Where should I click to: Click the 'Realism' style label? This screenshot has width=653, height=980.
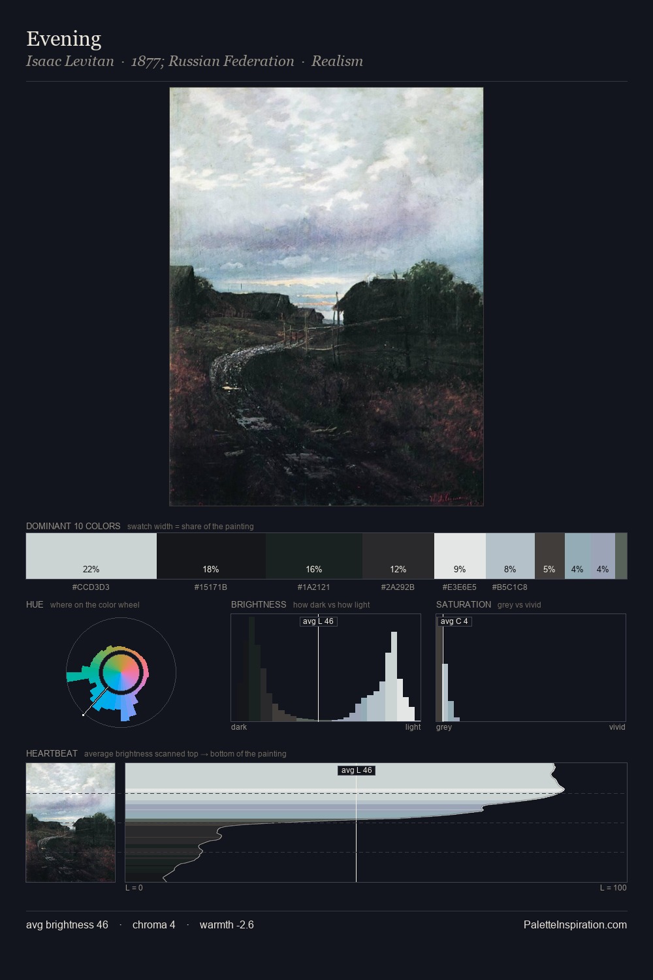click(337, 61)
